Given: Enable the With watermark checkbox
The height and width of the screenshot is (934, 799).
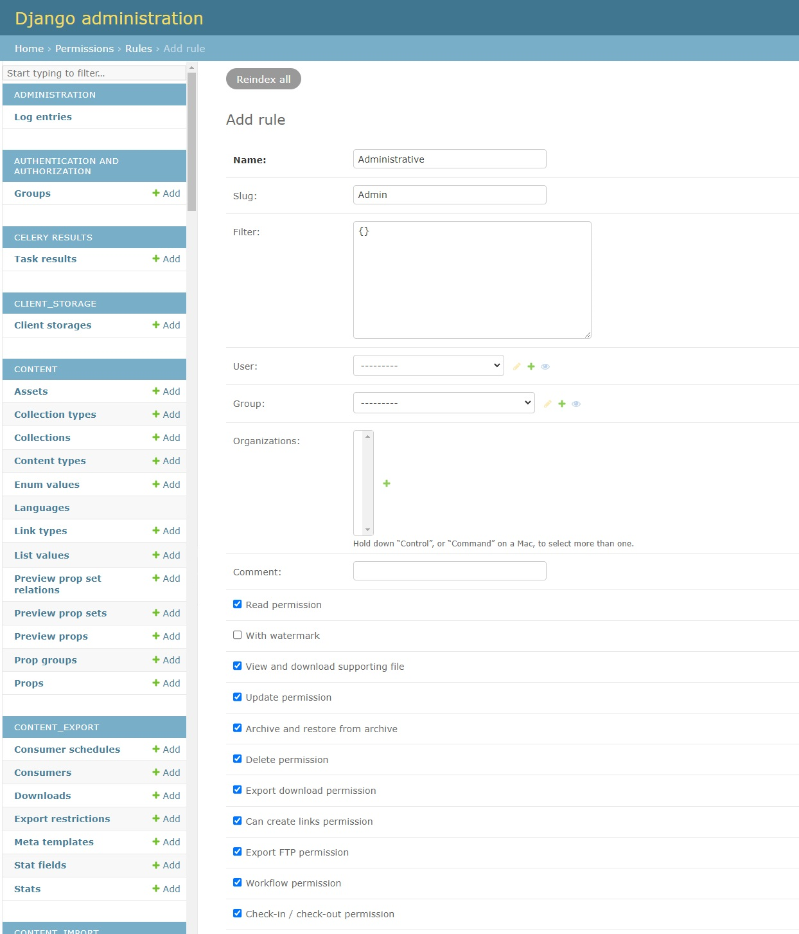Looking at the screenshot, I should pos(238,635).
